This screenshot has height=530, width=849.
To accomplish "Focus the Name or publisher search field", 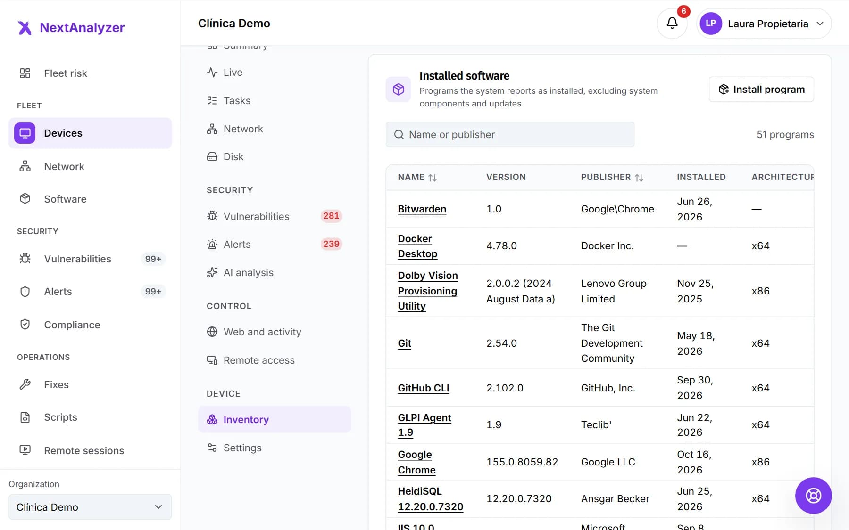I will pyautogui.click(x=510, y=135).
